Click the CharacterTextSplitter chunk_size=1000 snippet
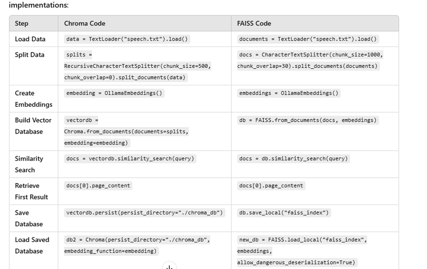Image resolution: width=427 pixels, height=269 pixels. 310,60
